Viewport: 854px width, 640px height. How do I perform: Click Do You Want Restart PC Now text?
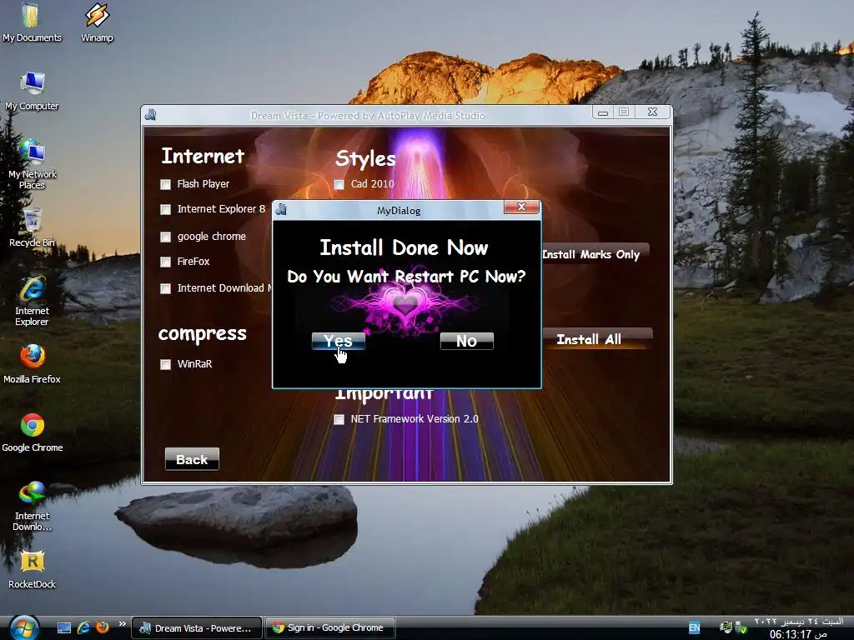(406, 277)
